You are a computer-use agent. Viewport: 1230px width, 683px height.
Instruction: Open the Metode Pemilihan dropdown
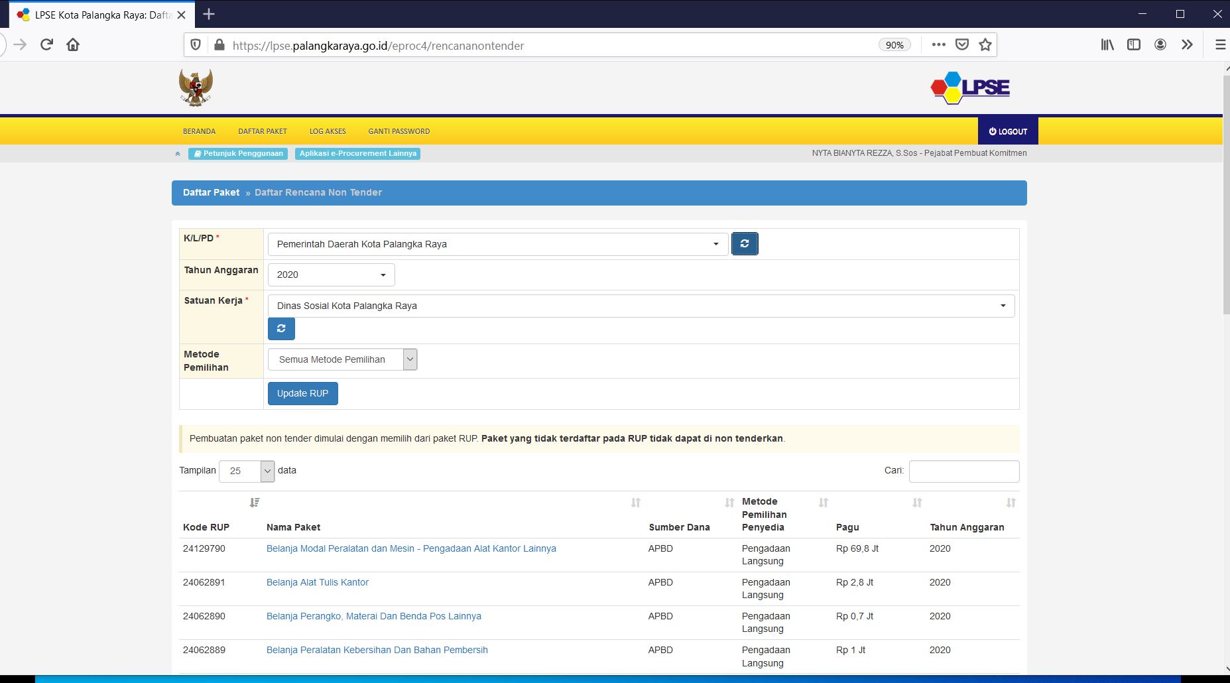pyautogui.click(x=342, y=359)
